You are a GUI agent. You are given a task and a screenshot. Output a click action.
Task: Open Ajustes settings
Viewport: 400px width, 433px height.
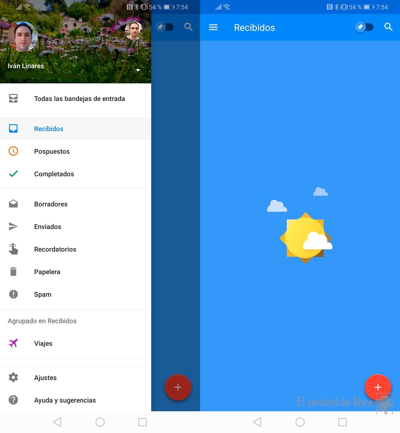[45, 378]
